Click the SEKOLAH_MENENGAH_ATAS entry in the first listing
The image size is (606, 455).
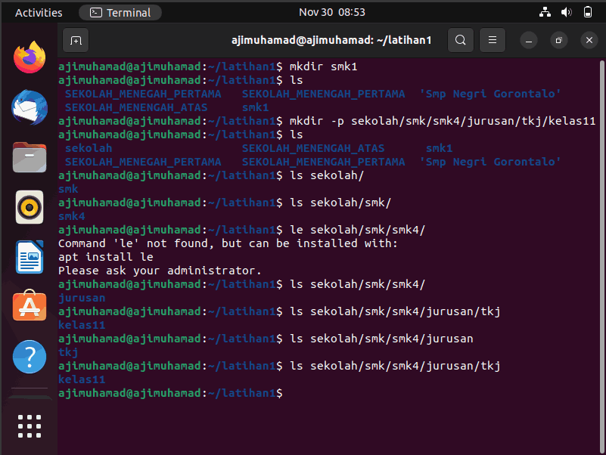click(136, 107)
